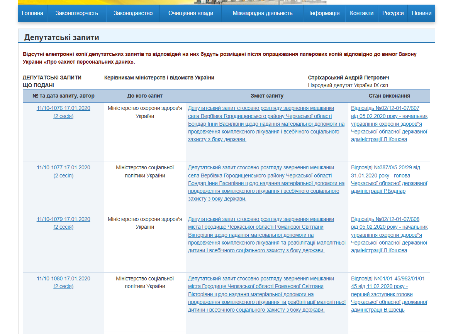This screenshot has width=458, height=334.
Task: Open request 11/10-1076 17.01.2020 link
Action: pos(63,112)
